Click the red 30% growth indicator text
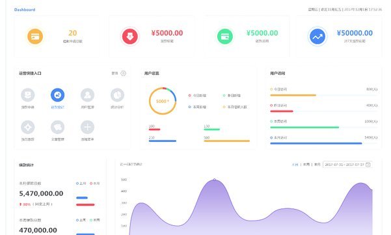The width and height of the screenshot is (391, 235). (27, 204)
